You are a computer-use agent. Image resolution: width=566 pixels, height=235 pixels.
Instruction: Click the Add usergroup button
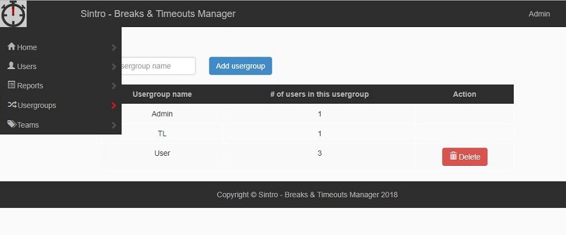(x=240, y=66)
